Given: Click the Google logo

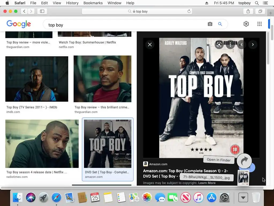Looking at the screenshot, I should pos(19,24).
